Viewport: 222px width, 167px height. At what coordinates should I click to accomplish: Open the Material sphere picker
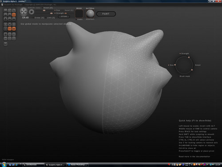click(x=90, y=14)
